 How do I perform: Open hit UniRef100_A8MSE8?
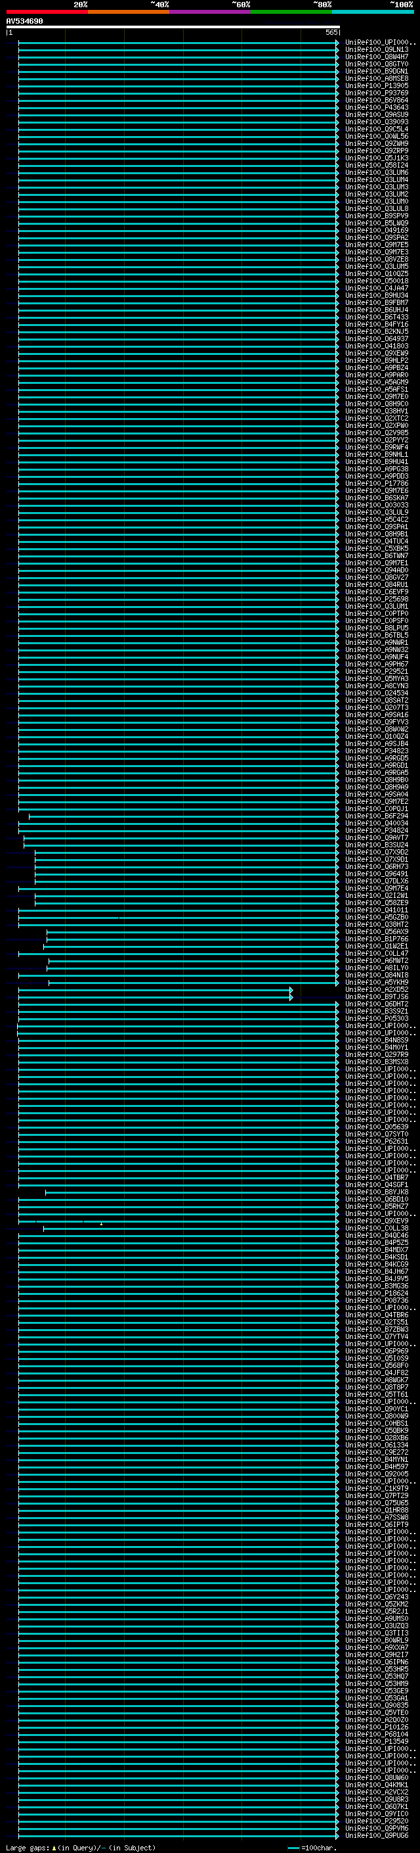377,78
